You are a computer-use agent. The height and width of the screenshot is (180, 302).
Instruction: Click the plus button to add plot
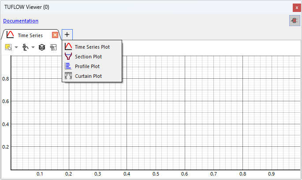pos(67,34)
